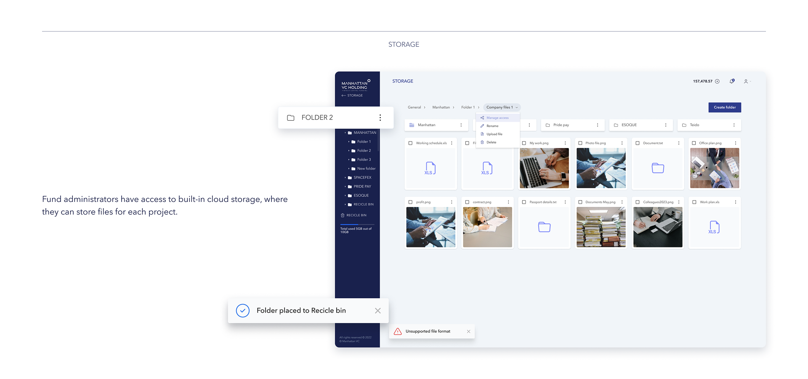Open options for Passport details.txt

(x=565, y=202)
